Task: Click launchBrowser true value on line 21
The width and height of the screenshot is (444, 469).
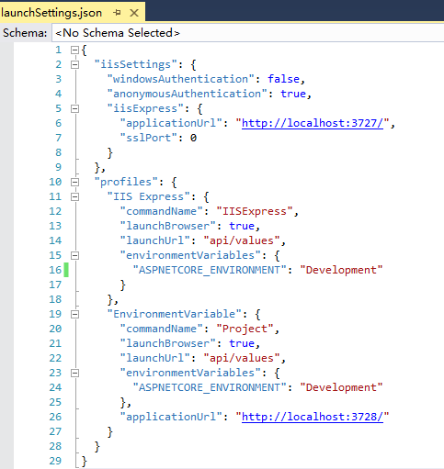Action: (x=242, y=343)
